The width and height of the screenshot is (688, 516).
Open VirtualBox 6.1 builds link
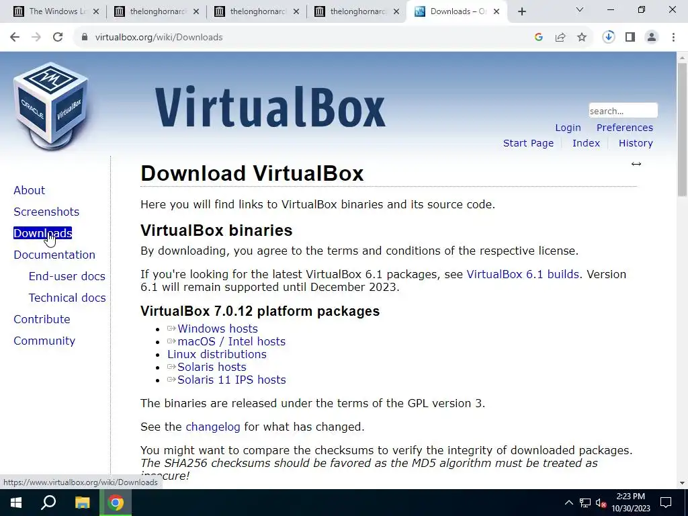coord(523,274)
